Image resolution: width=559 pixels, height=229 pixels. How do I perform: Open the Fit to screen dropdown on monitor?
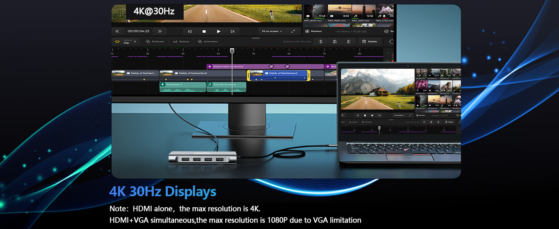point(271,31)
